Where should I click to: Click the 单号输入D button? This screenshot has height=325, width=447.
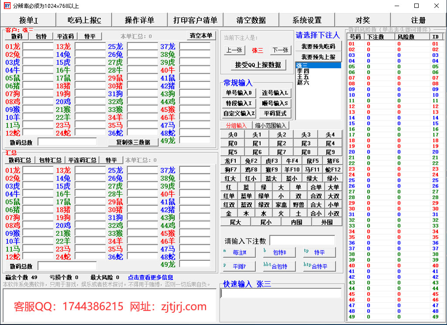[239, 93]
